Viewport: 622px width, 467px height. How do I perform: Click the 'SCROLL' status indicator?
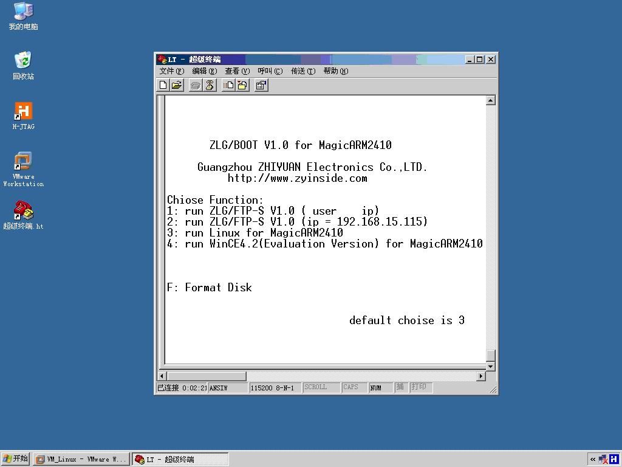[x=321, y=387]
